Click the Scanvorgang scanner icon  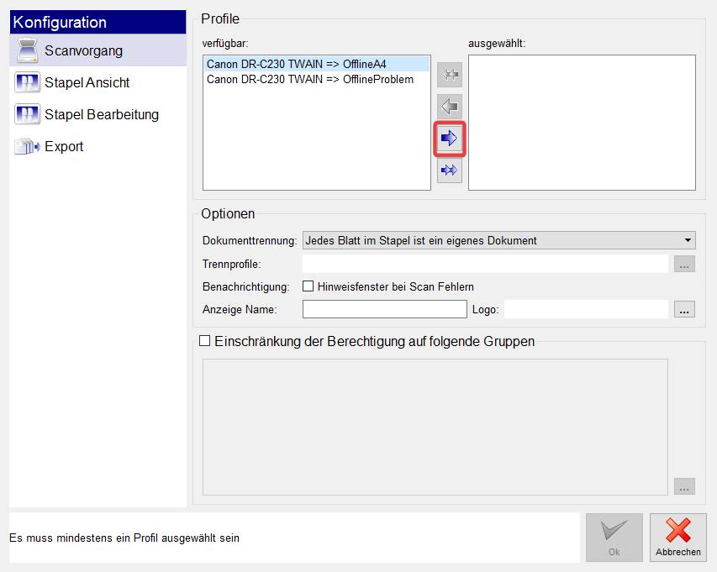[28, 50]
